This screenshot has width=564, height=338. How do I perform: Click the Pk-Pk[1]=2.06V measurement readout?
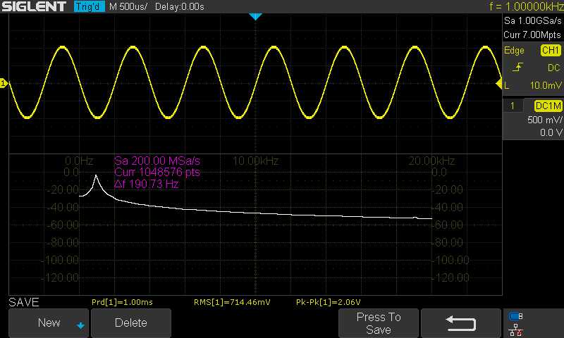coord(325,302)
